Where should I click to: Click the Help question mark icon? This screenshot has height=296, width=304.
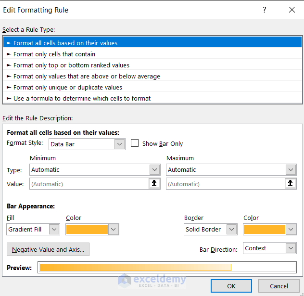point(264,10)
